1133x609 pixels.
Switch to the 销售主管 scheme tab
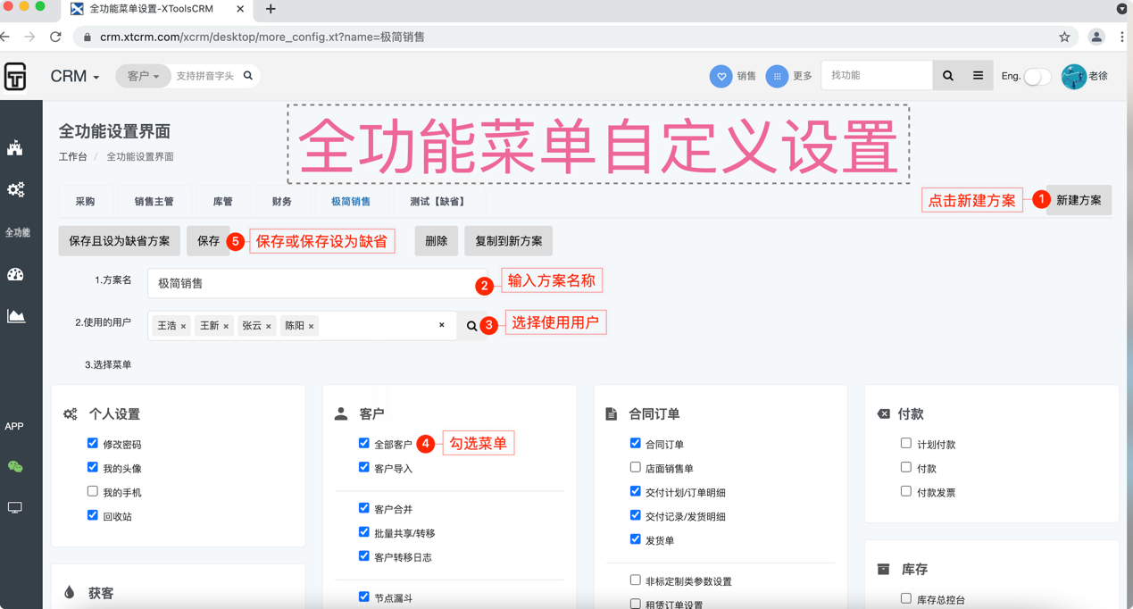(x=154, y=202)
